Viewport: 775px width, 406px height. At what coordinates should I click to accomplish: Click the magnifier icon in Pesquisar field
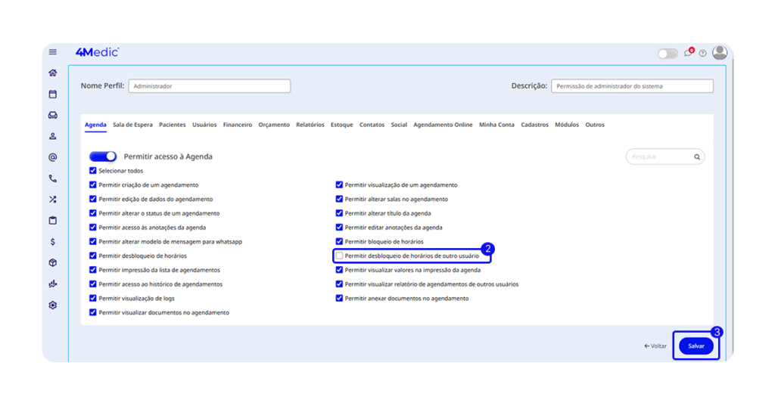coord(697,157)
